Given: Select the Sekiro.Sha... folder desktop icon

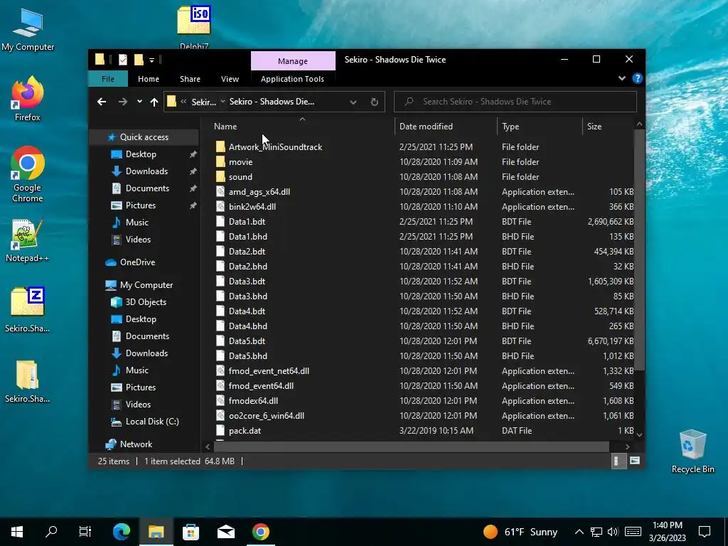Looking at the screenshot, I should pyautogui.click(x=28, y=381).
